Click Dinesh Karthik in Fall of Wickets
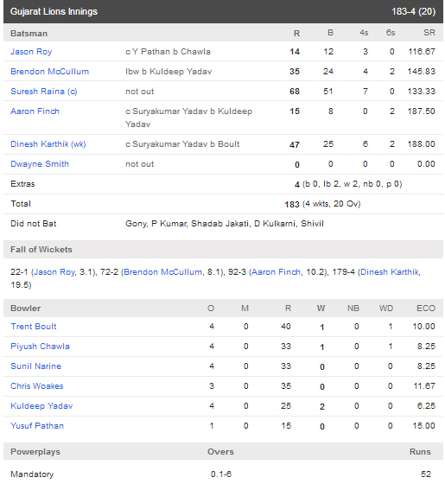The image size is (445, 490). pos(390,272)
